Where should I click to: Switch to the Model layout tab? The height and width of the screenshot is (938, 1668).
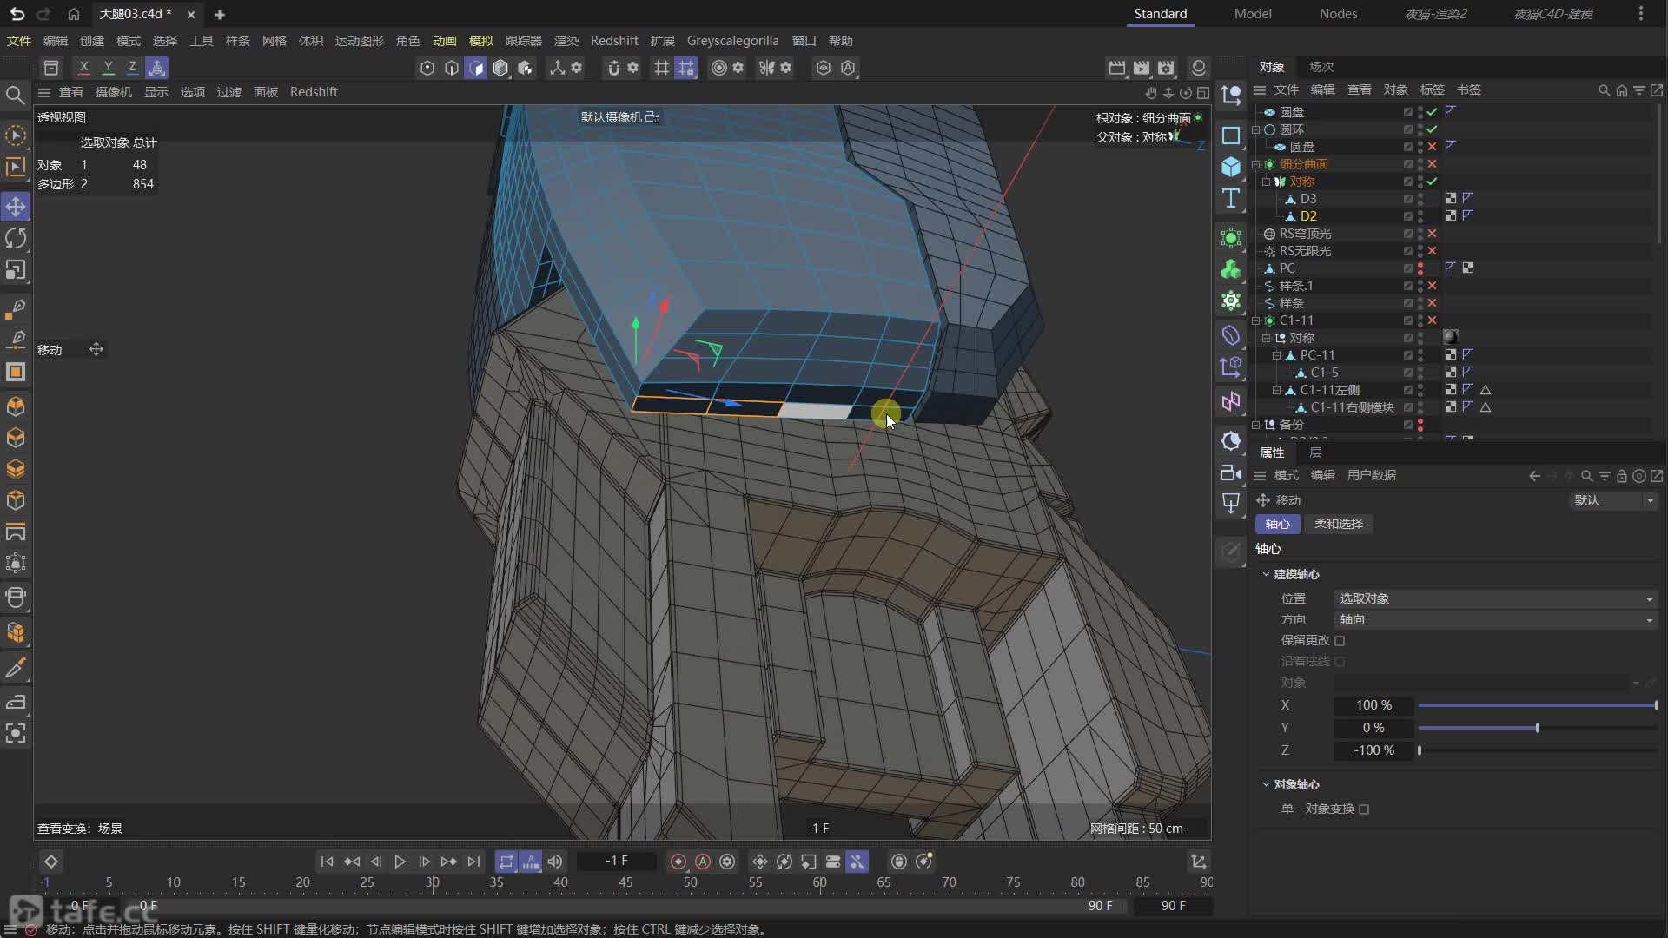[x=1252, y=14]
